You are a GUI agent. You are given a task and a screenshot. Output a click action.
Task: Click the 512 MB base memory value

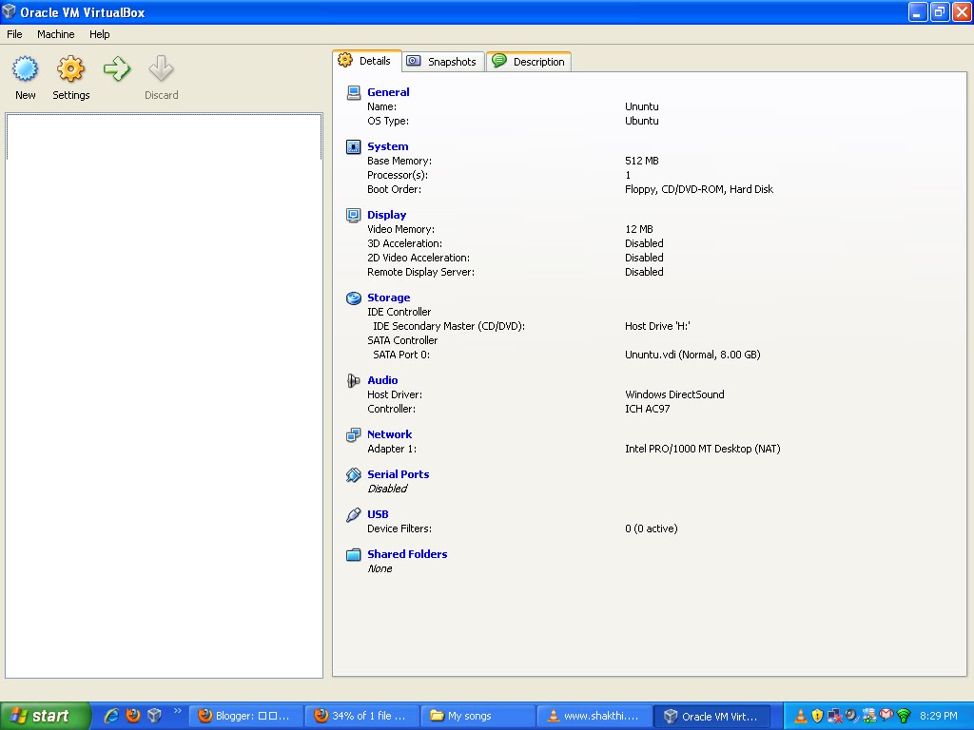(x=642, y=161)
